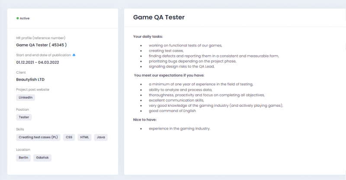Click the creating test cases bullet item

tap(166, 51)
